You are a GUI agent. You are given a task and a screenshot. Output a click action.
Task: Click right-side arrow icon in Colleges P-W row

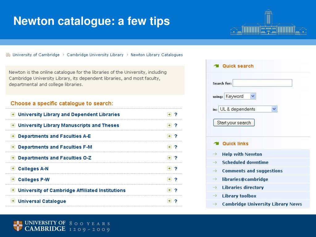169,179
